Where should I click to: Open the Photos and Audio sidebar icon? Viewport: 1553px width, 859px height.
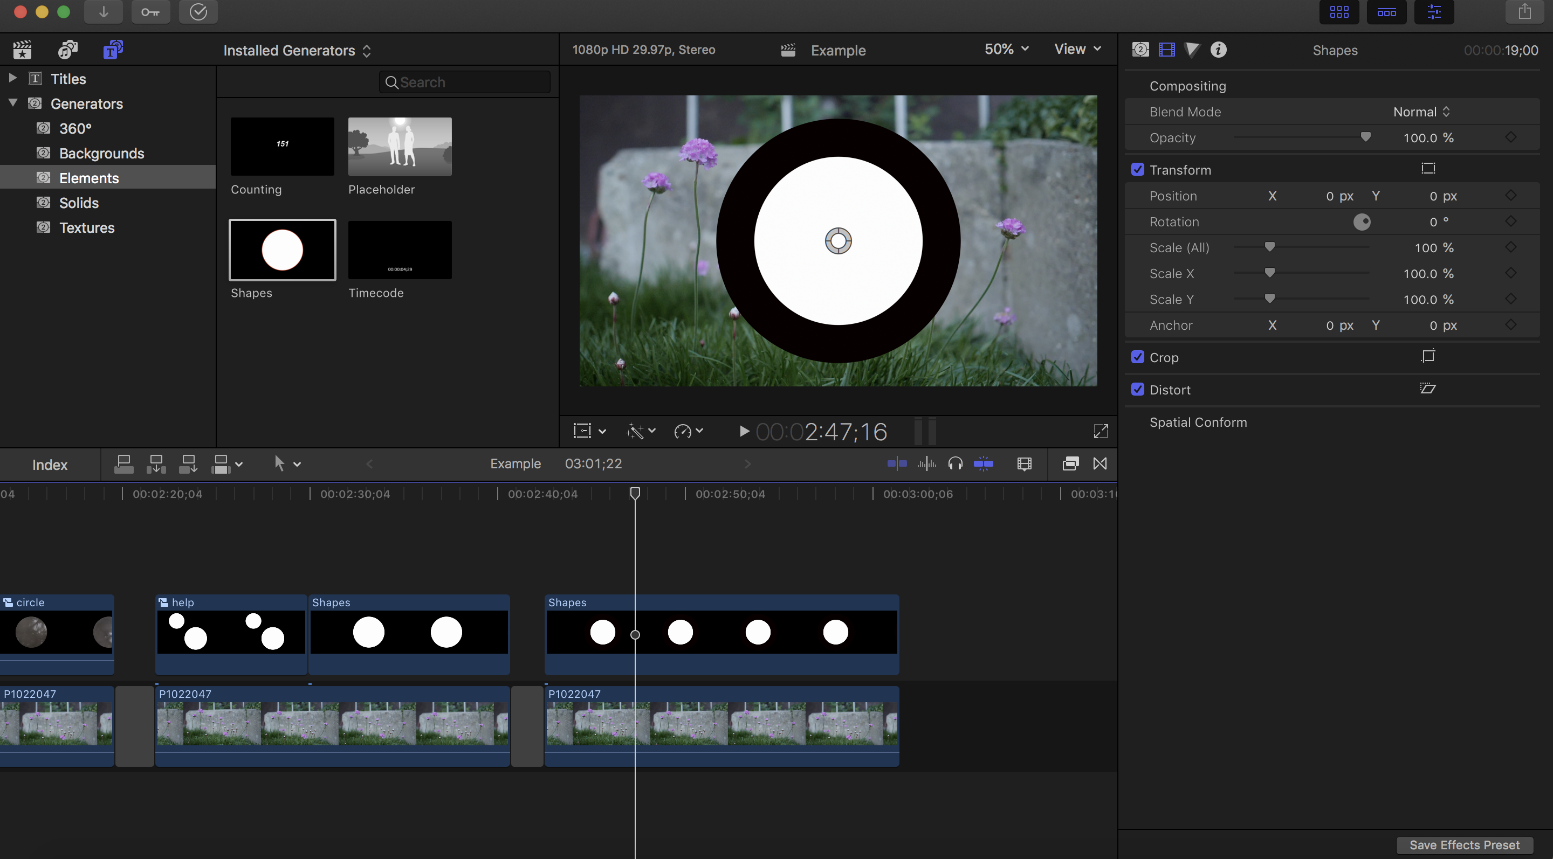[x=67, y=50]
